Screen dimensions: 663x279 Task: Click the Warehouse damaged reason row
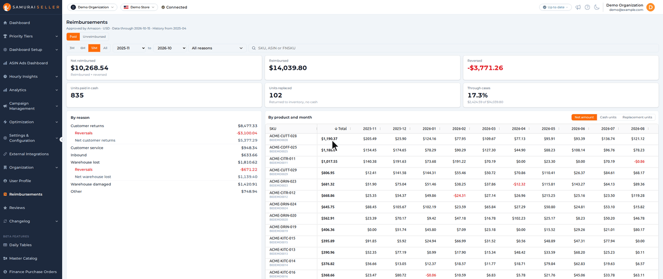[x=164, y=184]
